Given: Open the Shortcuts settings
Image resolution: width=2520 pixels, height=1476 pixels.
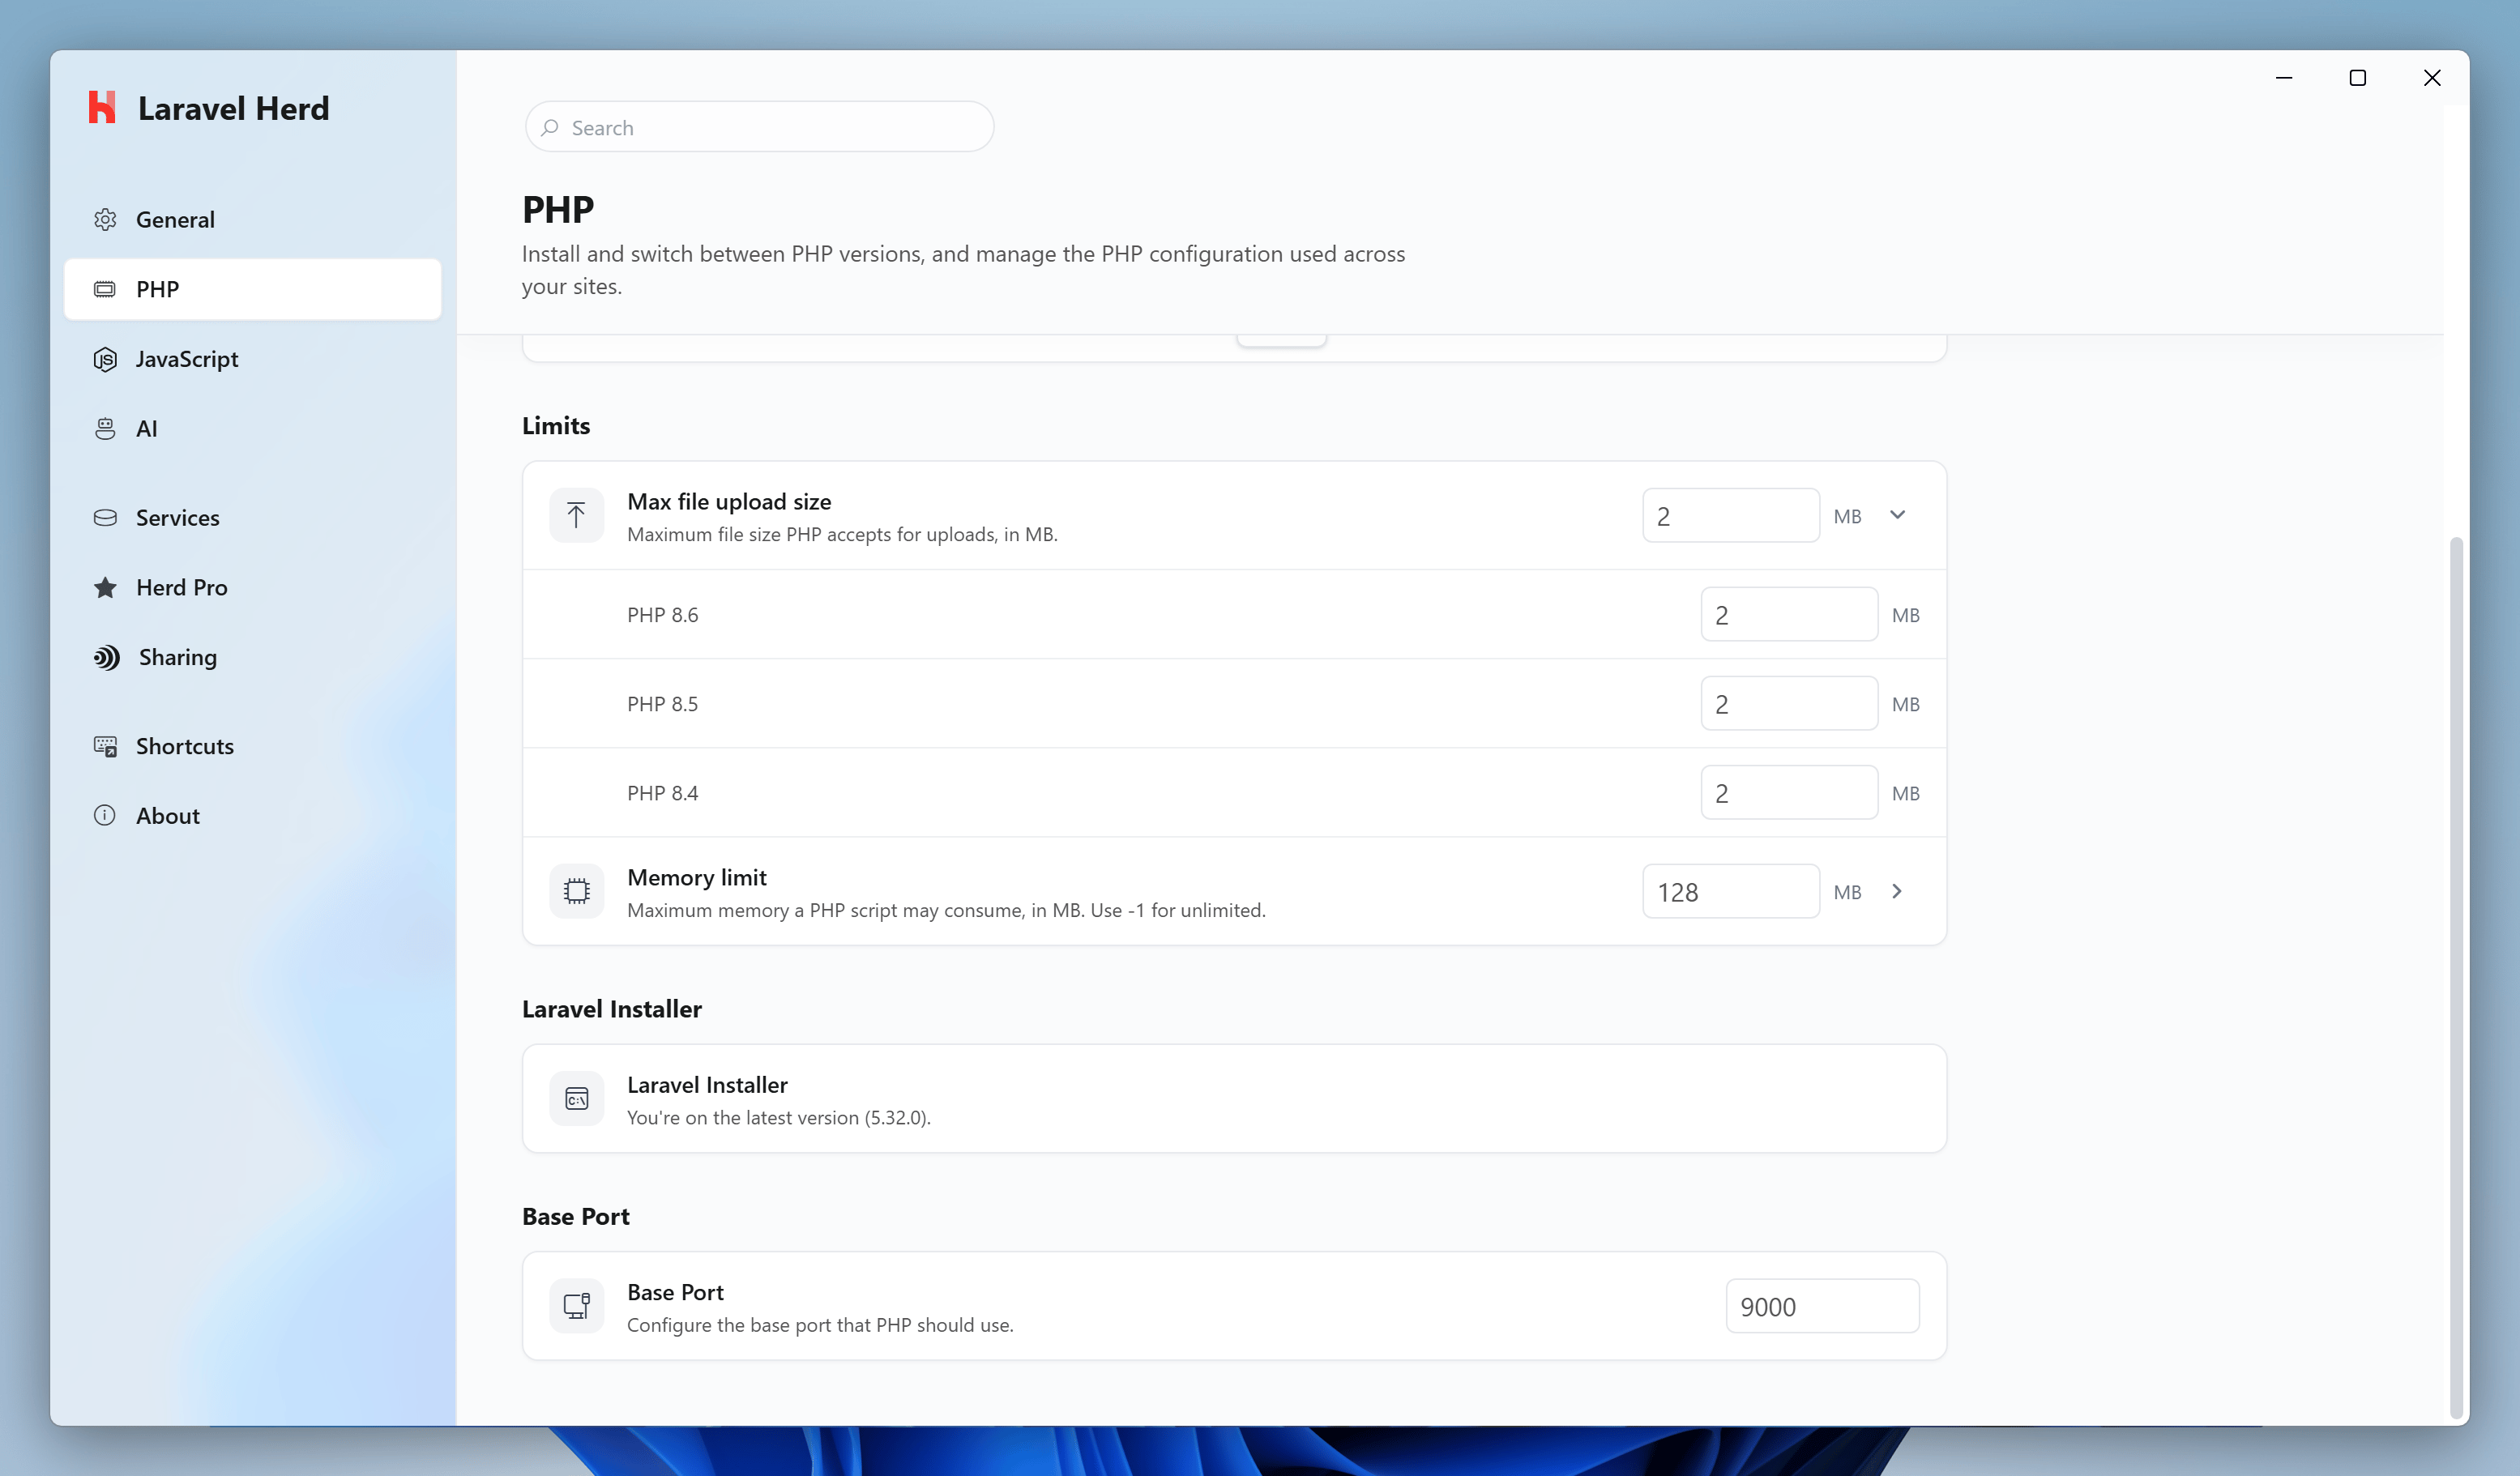Looking at the screenshot, I should point(252,746).
